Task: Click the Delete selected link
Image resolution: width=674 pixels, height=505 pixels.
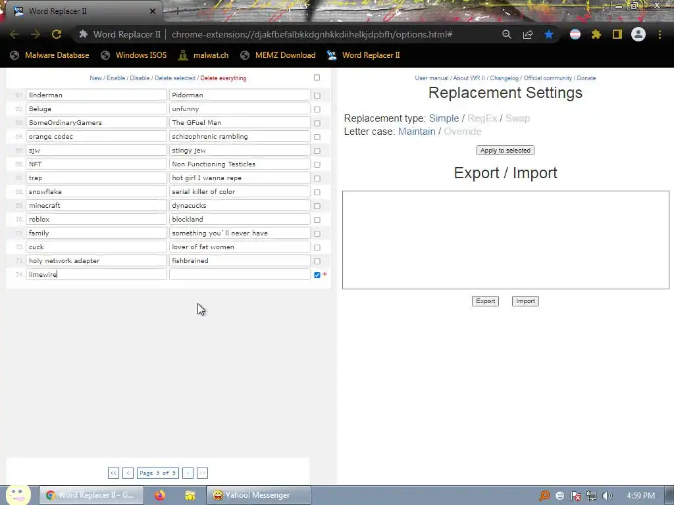Action: pyautogui.click(x=175, y=78)
